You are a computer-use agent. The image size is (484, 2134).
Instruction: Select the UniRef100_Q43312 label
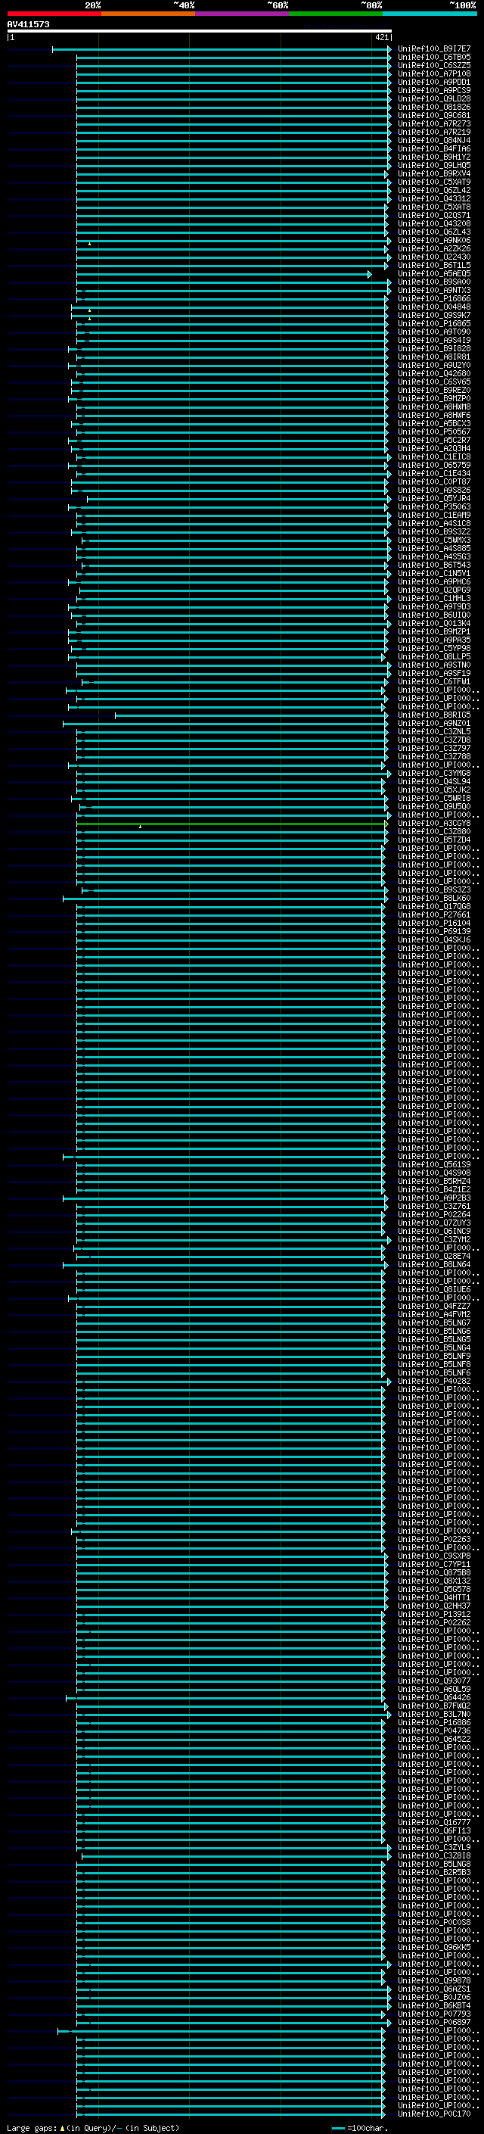(x=434, y=199)
